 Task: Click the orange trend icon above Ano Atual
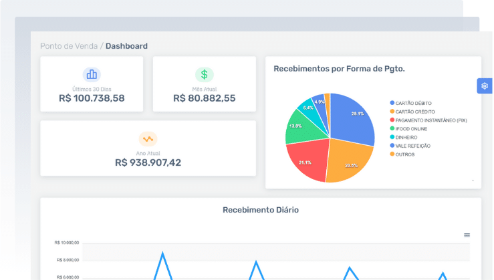click(148, 139)
